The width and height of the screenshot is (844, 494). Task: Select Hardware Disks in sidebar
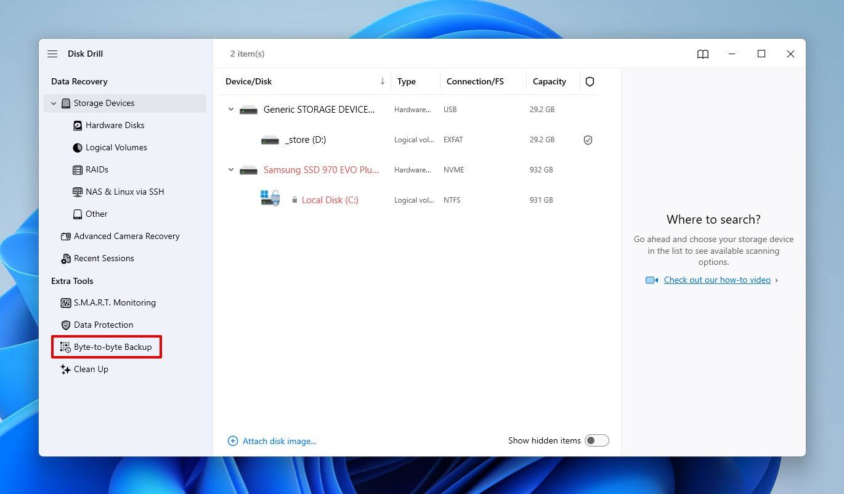pos(115,126)
